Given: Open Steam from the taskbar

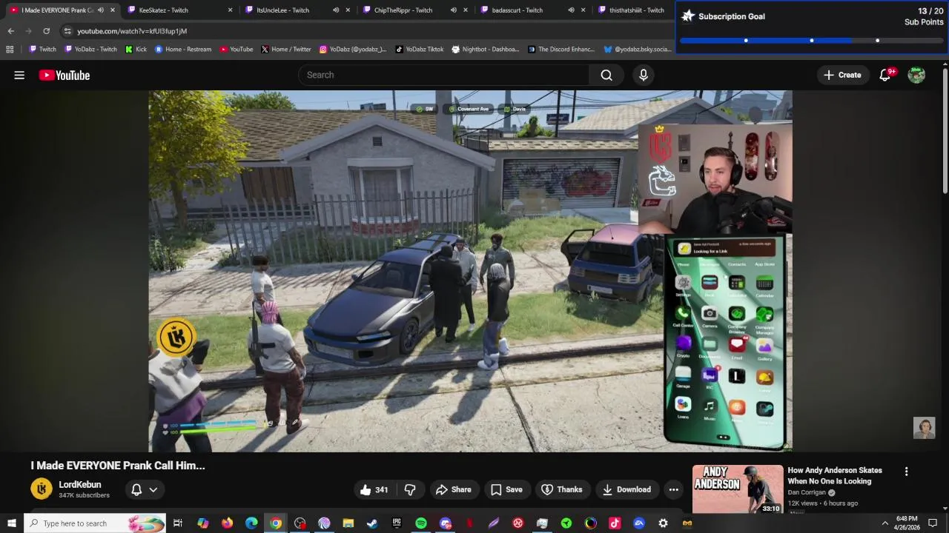Looking at the screenshot, I should click(372, 523).
